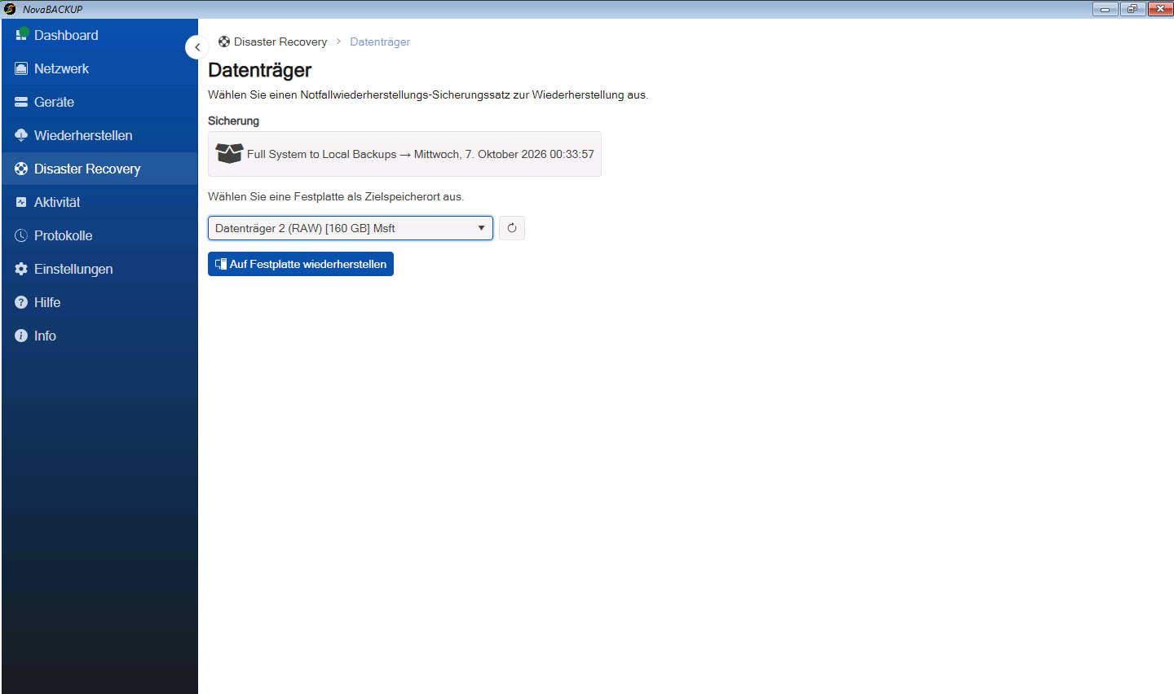Select Disaster Recovery in the sidebar menu
This screenshot has height=694, width=1174.
(x=99, y=169)
